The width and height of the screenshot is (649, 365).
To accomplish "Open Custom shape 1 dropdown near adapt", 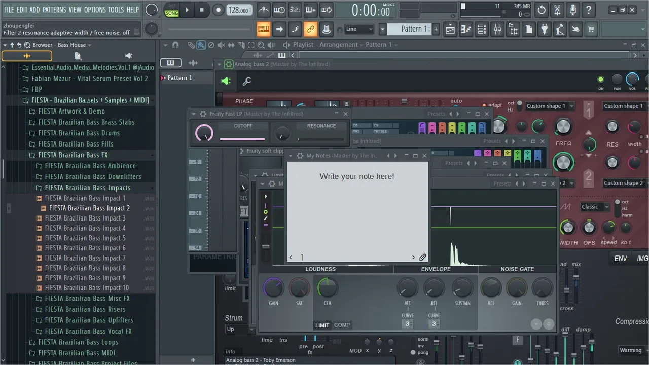I will point(550,106).
